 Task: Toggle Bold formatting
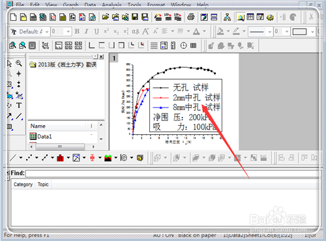click(x=77, y=31)
